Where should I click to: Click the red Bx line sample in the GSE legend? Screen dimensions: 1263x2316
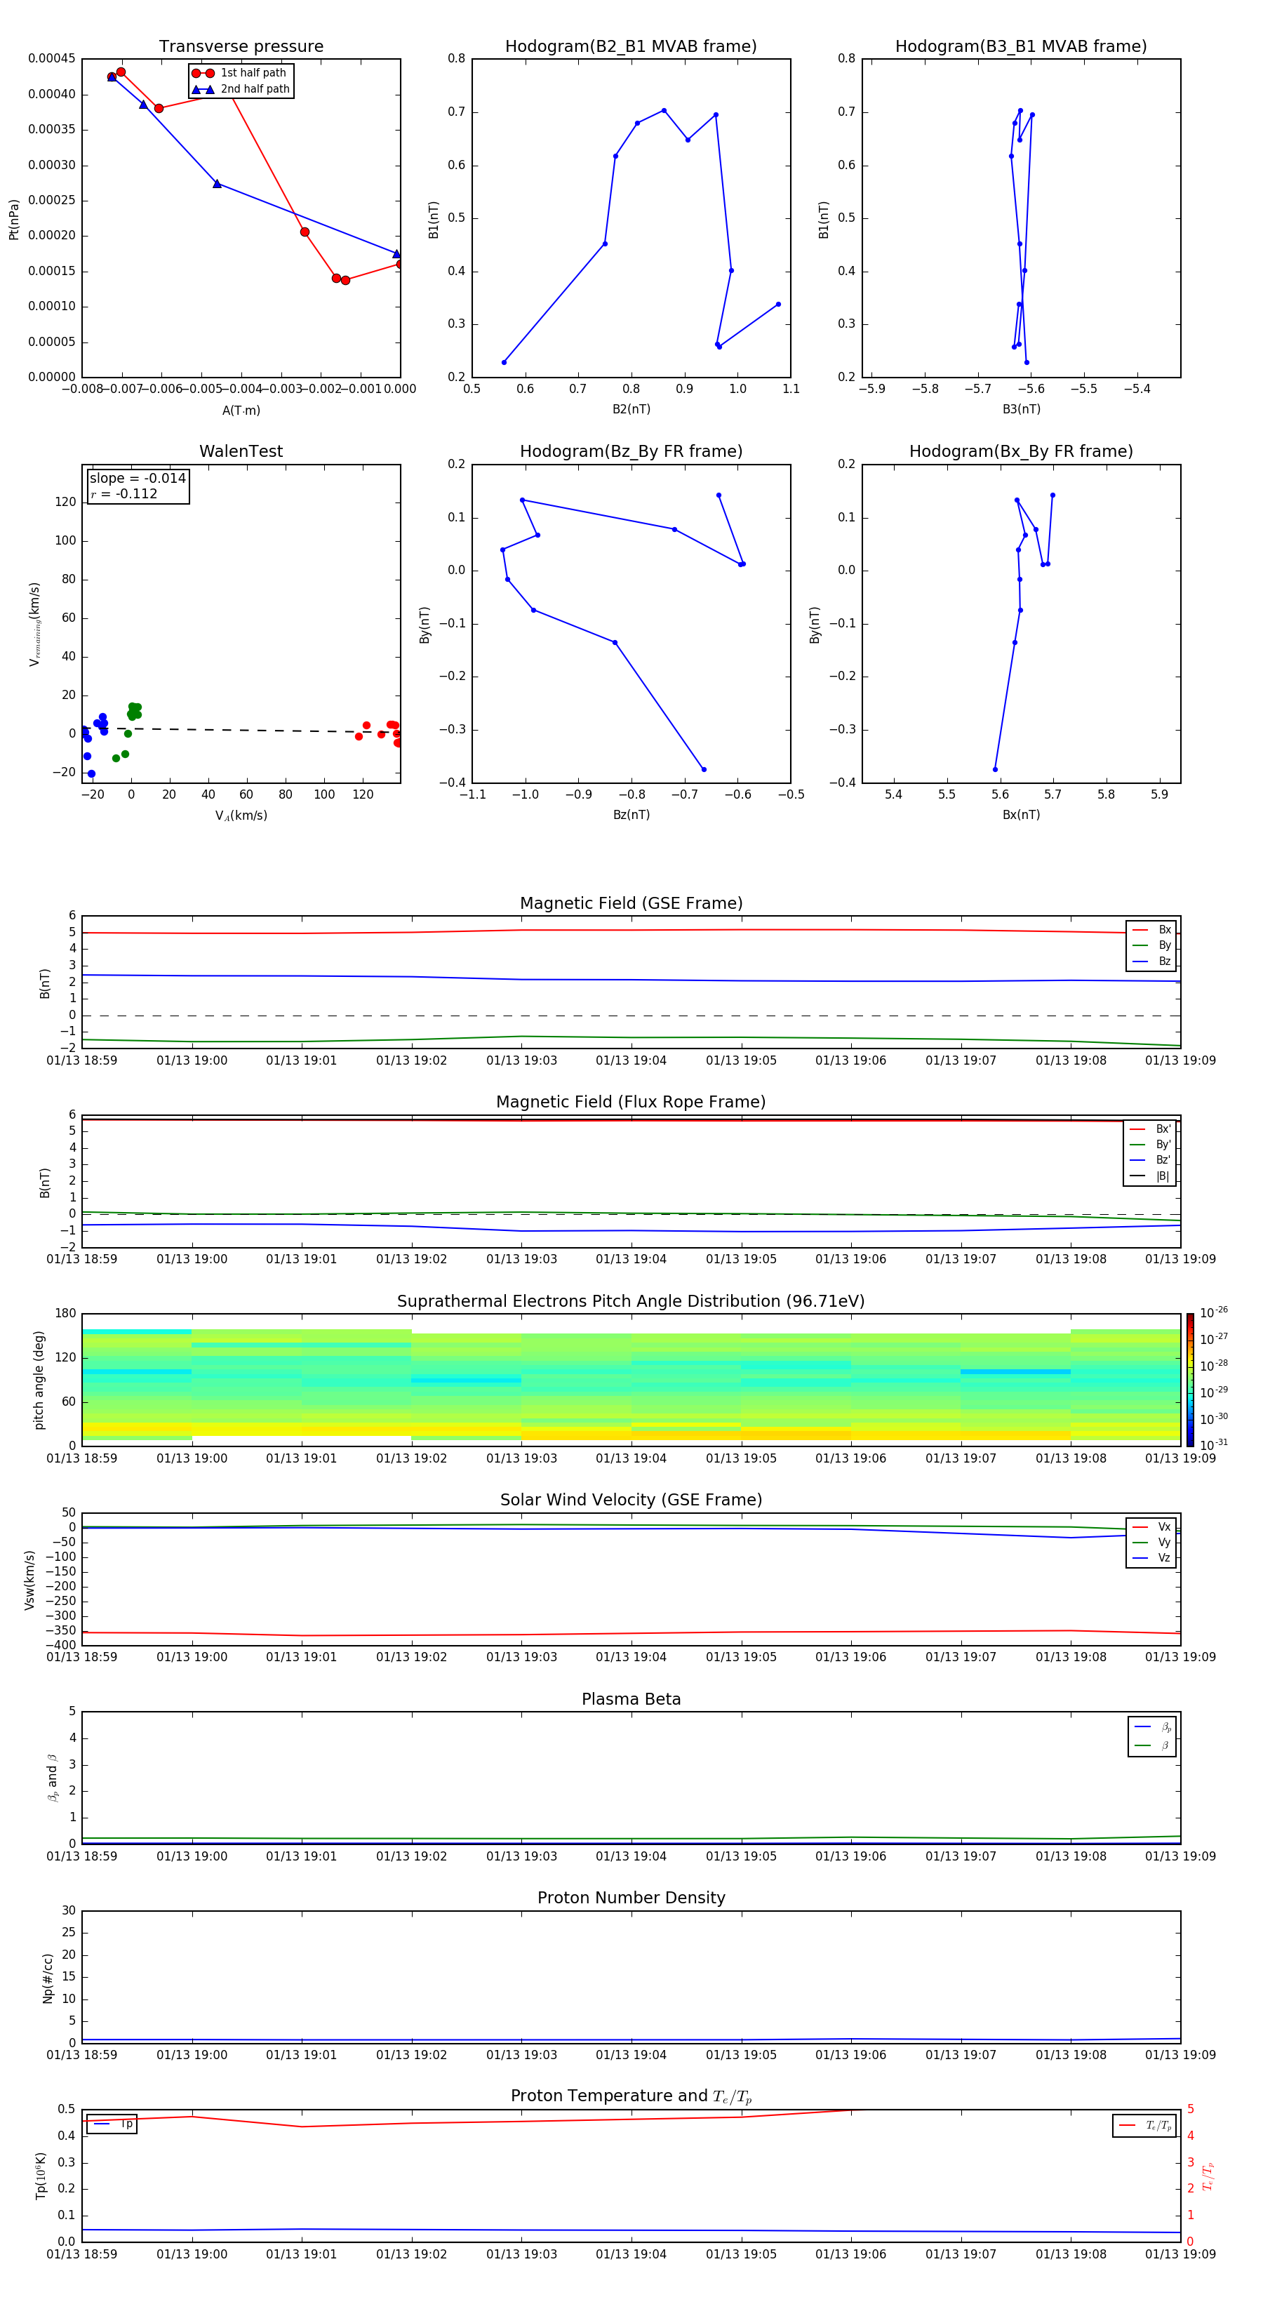pos(1139,930)
